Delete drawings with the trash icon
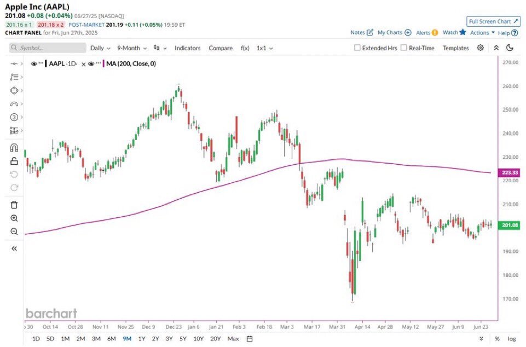The width and height of the screenshot is (526, 347). point(14,205)
